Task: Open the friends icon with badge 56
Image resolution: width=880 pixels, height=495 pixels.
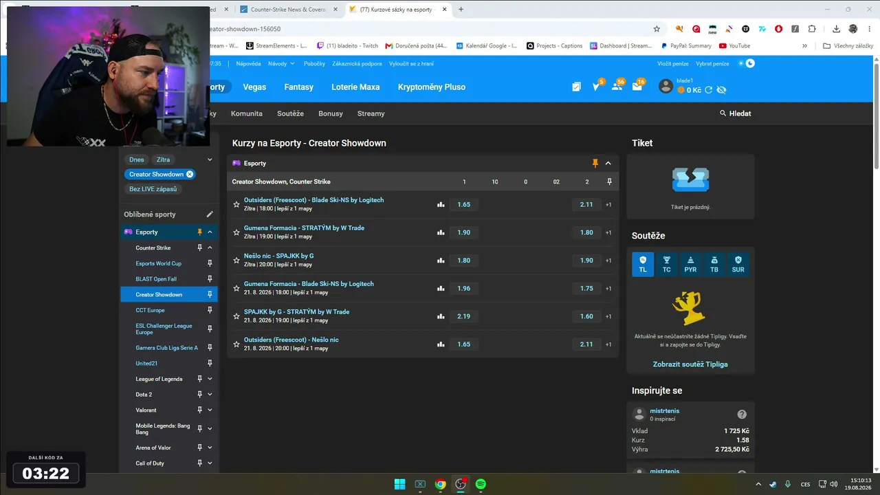Action: coord(617,86)
